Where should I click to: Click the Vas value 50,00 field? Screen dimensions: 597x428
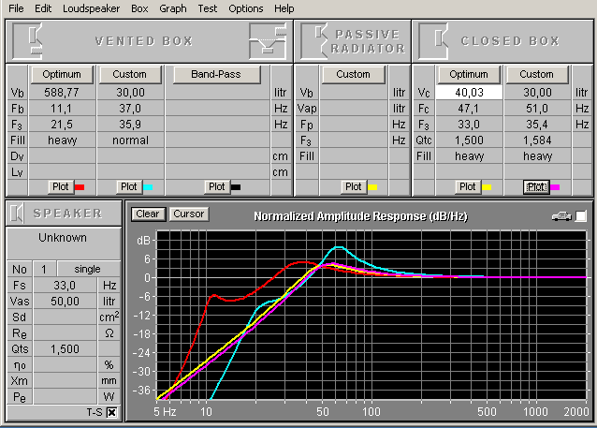click(65, 302)
